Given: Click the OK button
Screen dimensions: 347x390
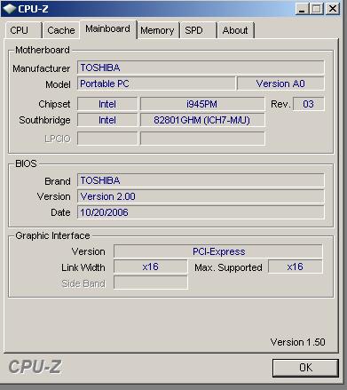Looking at the screenshot, I should point(305,368).
